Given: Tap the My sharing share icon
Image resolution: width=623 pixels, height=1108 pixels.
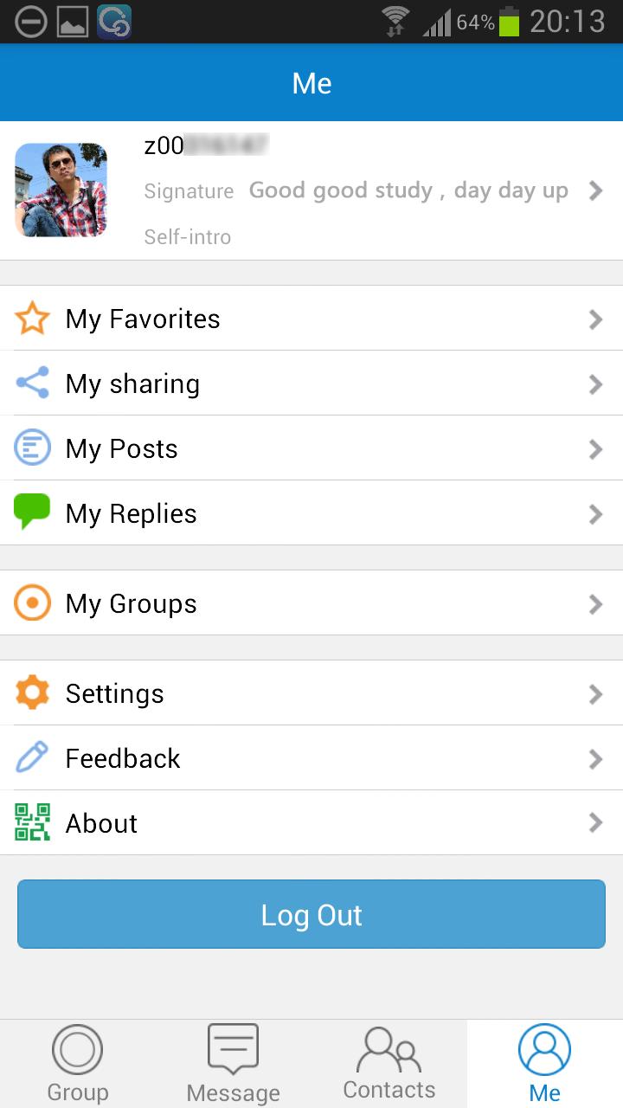Looking at the screenshot, I should click(33, 383).
